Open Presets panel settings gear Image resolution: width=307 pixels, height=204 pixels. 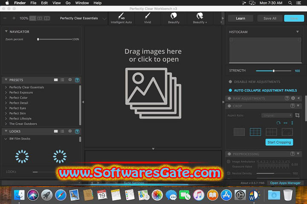tap(70, 80)
